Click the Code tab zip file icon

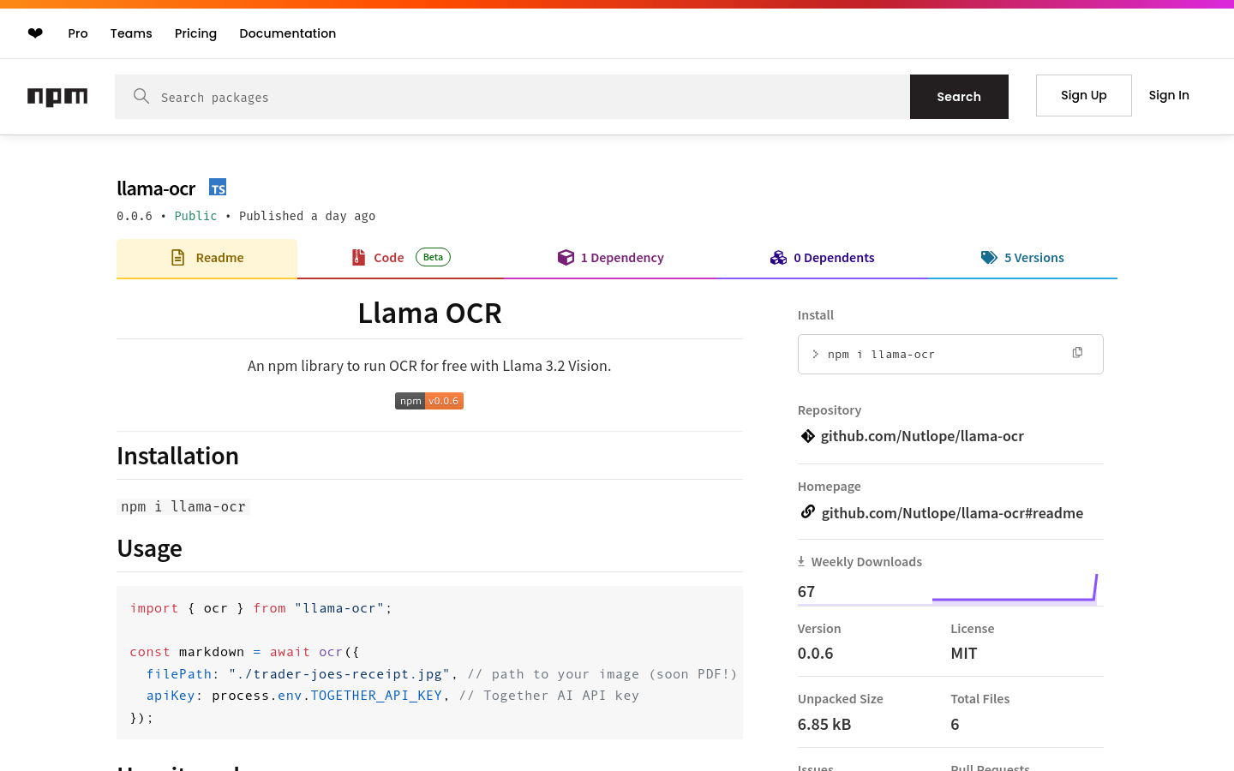pos(358,258)
